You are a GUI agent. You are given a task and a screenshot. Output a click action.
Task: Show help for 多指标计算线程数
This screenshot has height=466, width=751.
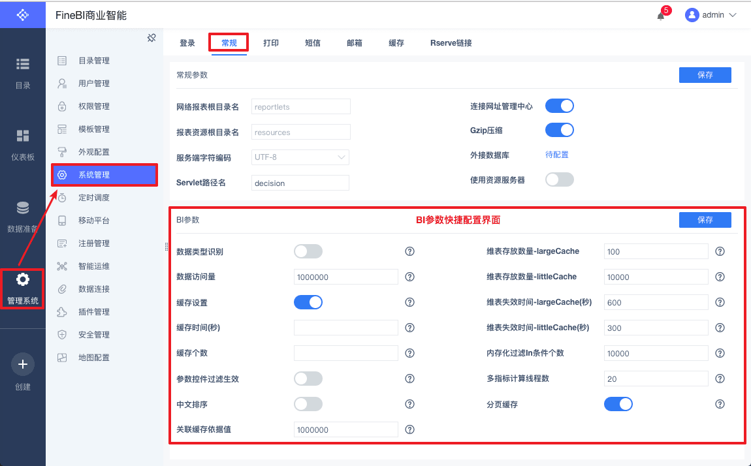point(720,379)
